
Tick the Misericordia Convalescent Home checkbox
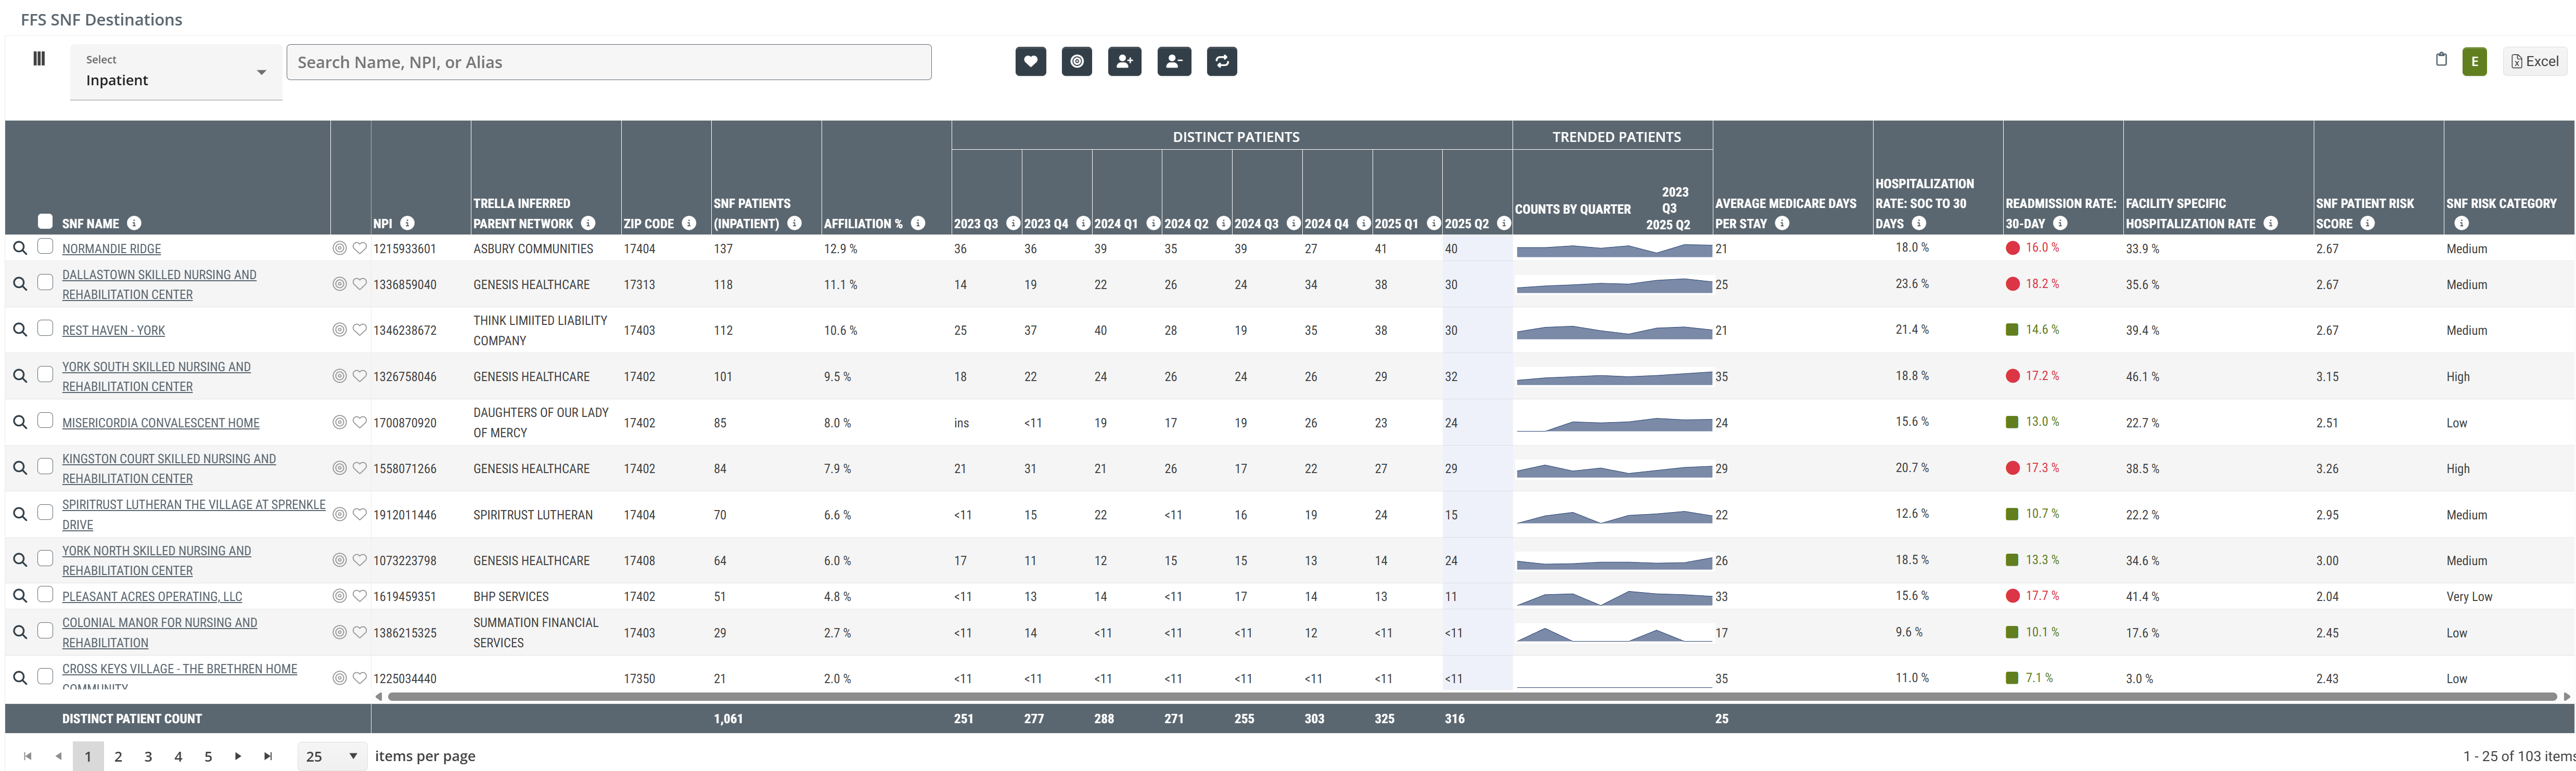click(x=45, y=421)
